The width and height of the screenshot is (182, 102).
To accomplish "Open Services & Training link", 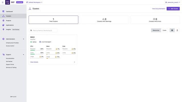I will point(11,67).
